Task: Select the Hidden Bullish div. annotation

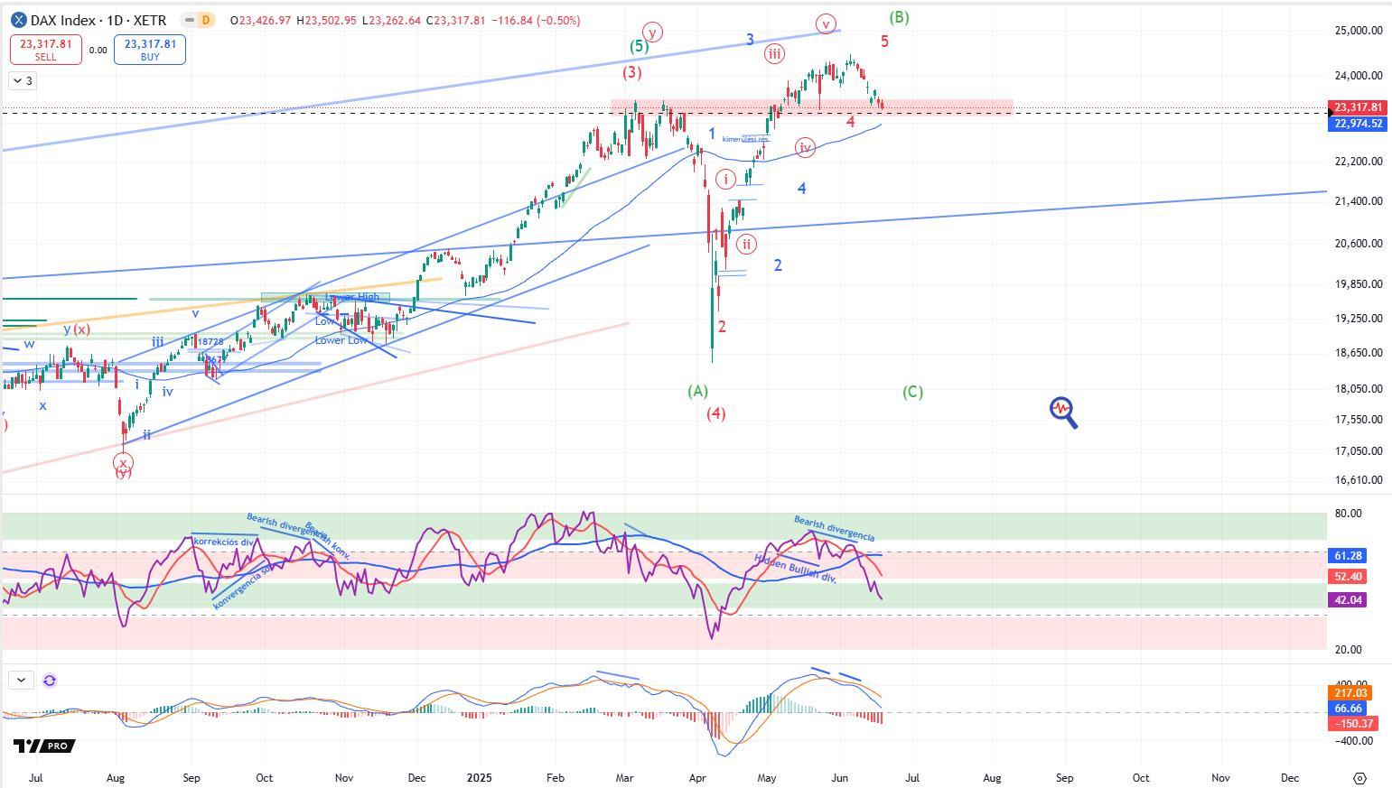Action: click(796, 567)
